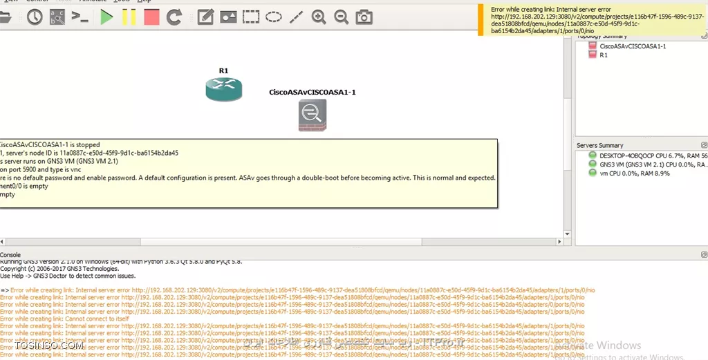The image size is (708, 360).
Task: Click red status icon beside R1
Action: coord(593,55)
